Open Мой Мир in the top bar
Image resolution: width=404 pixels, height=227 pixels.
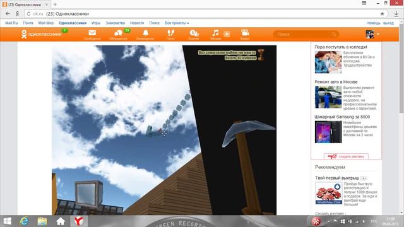pyautogui.click(x=46, y=23)
